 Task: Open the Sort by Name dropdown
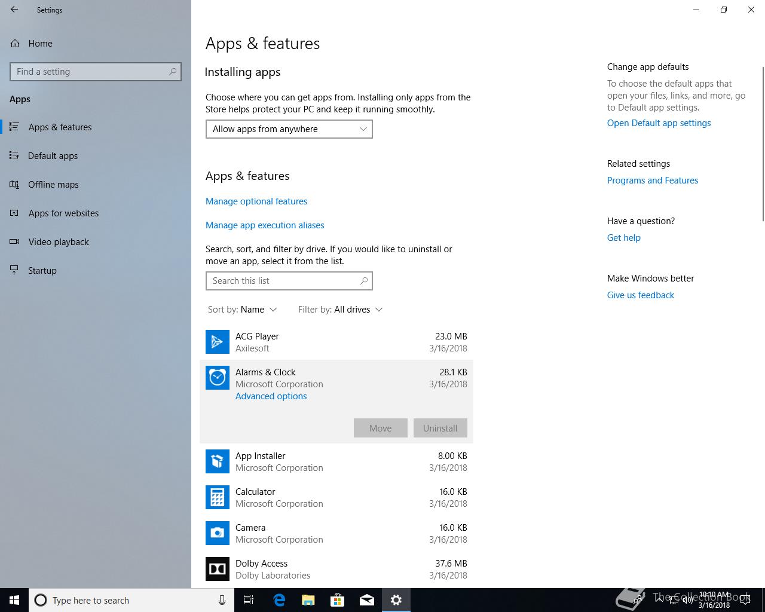[x=242, y=310]
